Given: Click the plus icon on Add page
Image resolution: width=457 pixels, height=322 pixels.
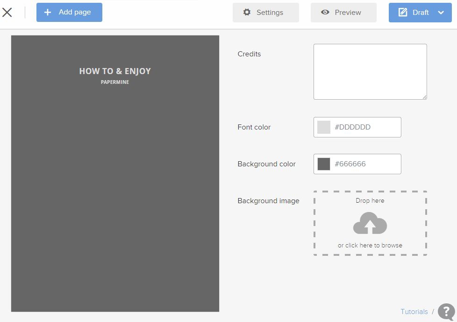Looking at the screenshot, I should point(48,13).
